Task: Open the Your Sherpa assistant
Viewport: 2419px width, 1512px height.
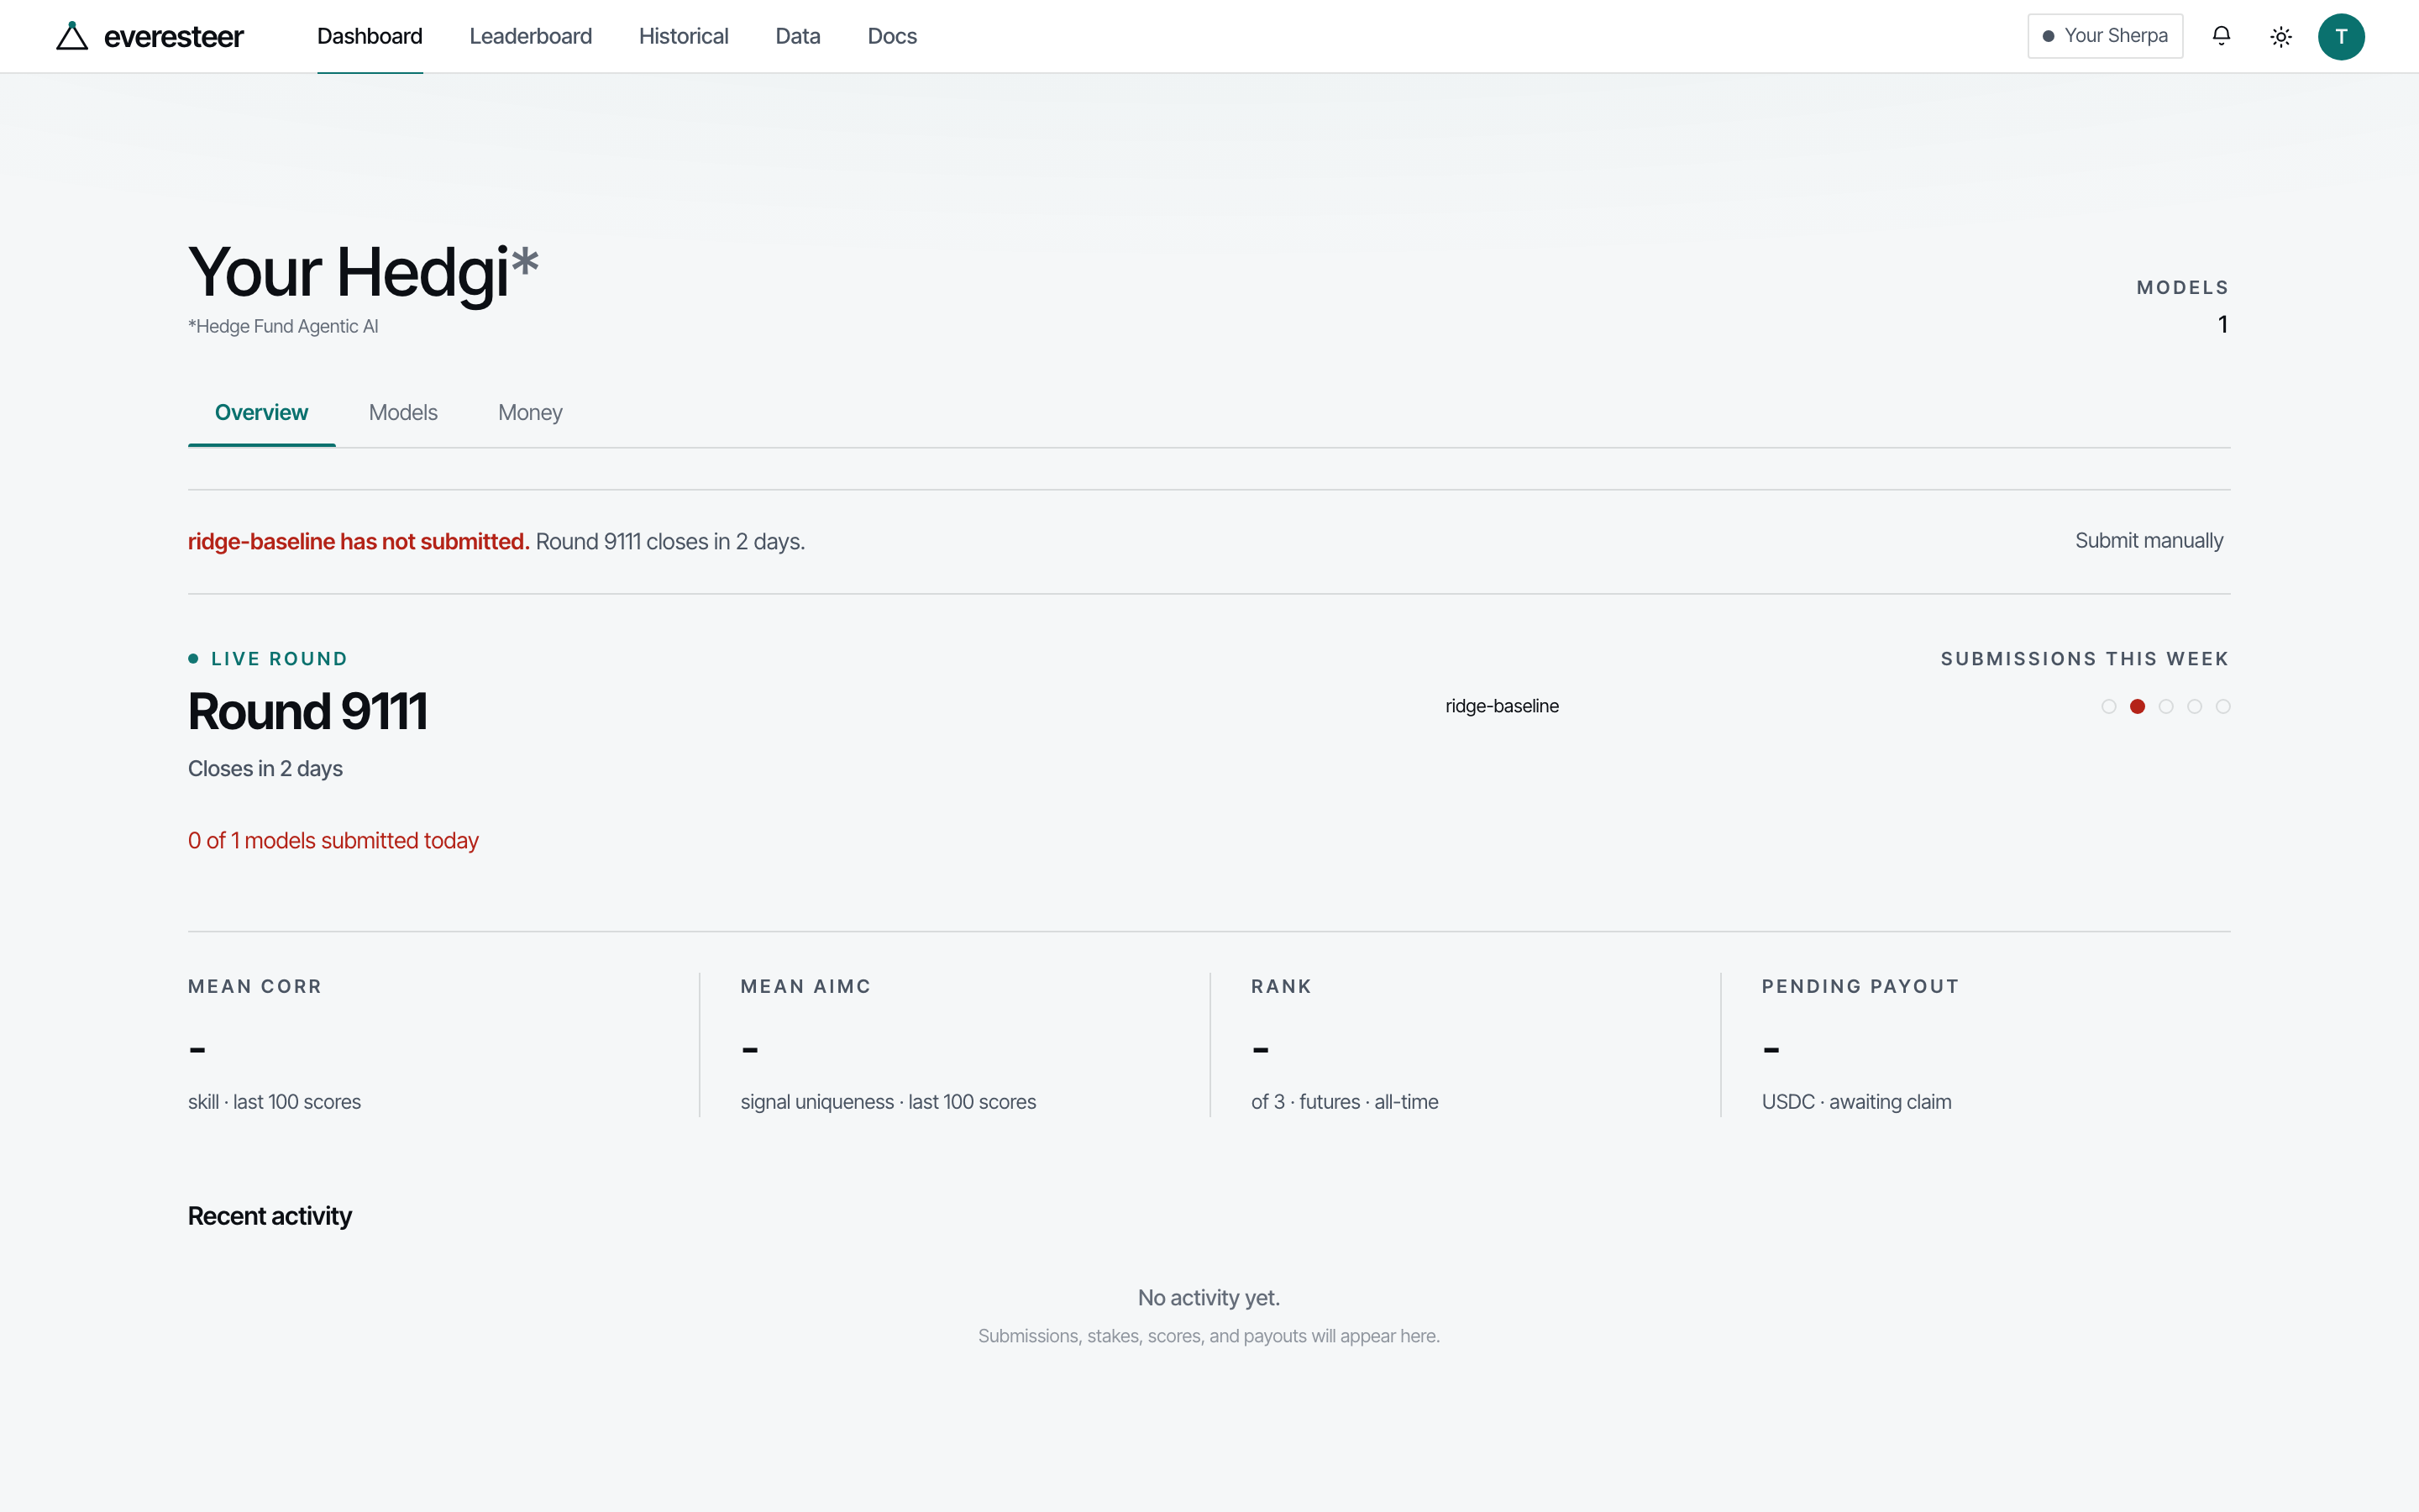Action: [x=2105, y=36]
